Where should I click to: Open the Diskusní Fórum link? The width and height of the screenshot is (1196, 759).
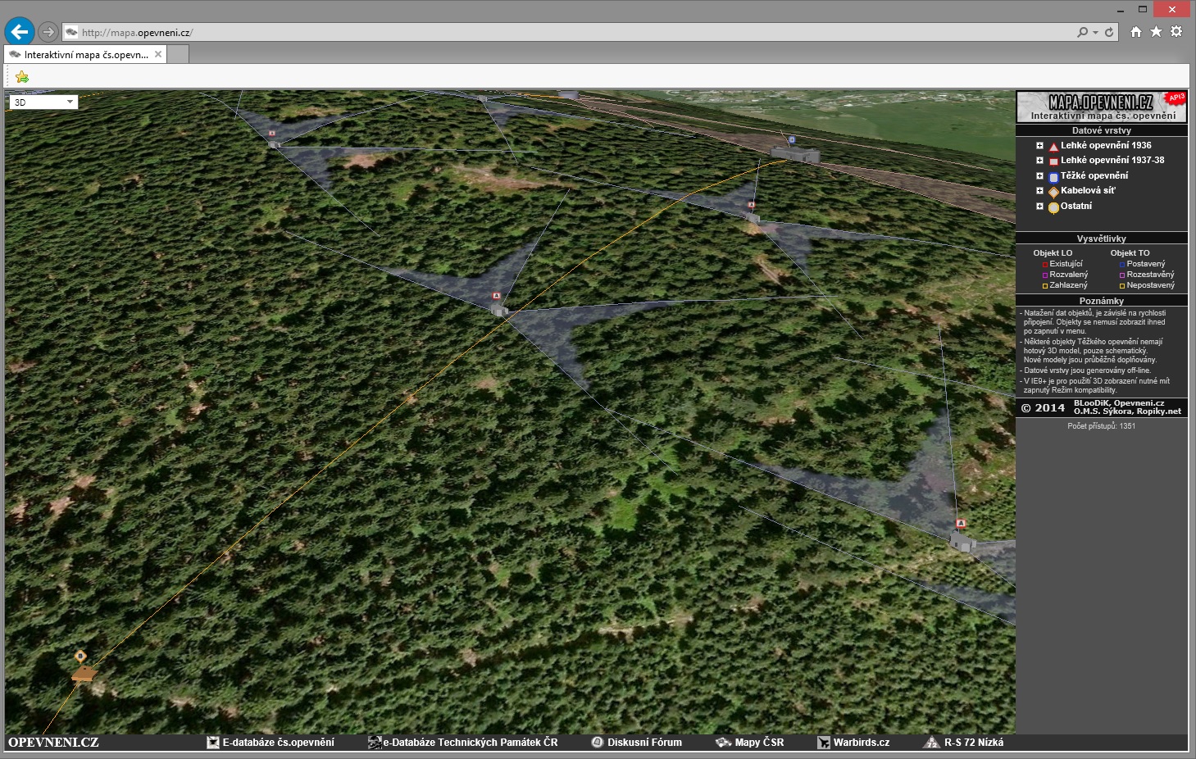point(643,743)
